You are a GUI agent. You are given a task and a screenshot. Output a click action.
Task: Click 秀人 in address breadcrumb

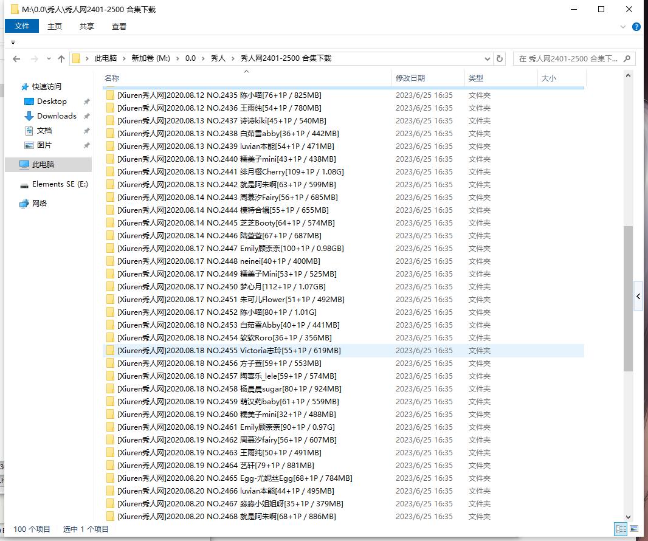(218, 58)
